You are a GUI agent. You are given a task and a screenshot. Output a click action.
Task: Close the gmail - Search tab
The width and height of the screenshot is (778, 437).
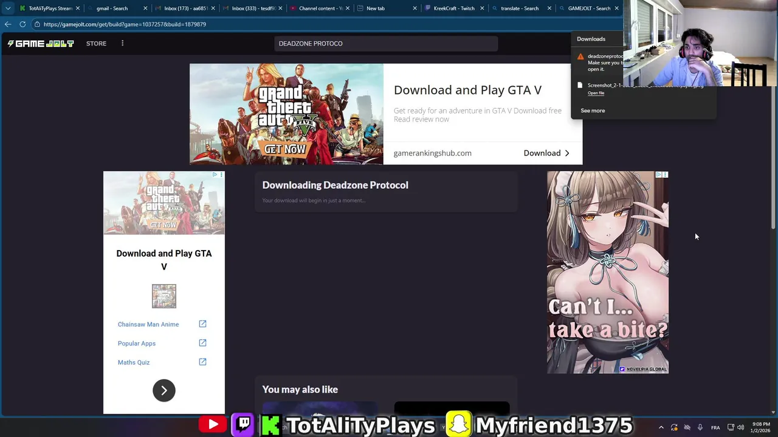pyautogui.click(x=145, y=8)
